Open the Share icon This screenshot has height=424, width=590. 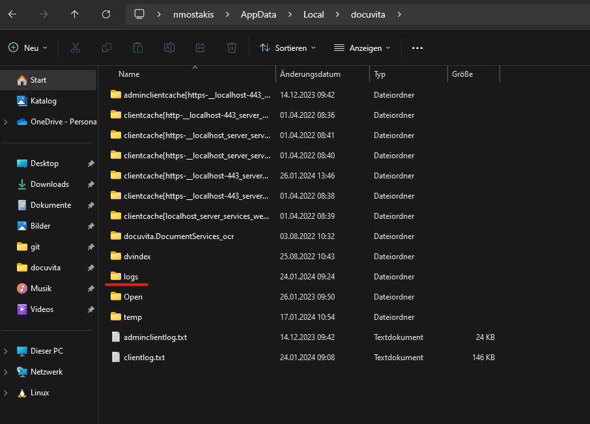[x=201, y=48]
